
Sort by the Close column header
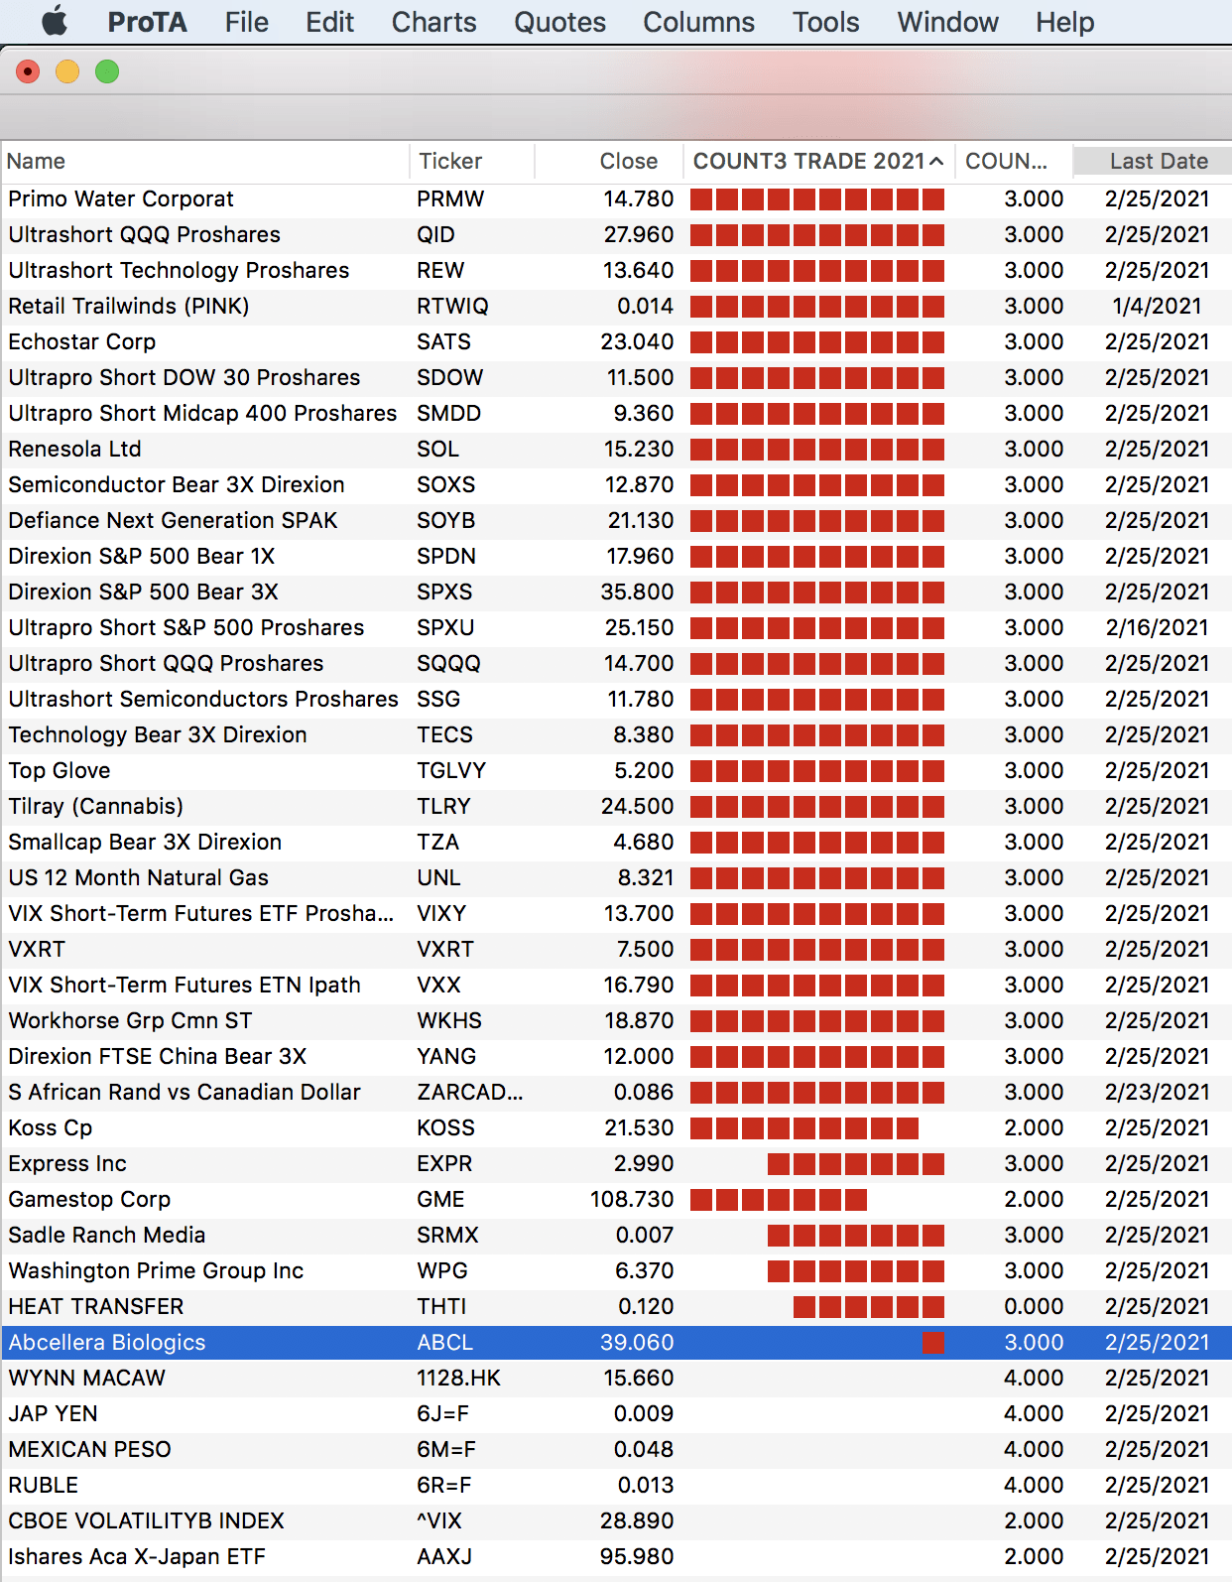point(609,161)
